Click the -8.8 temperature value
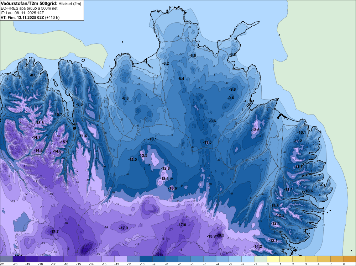 [x=125, y=98]
